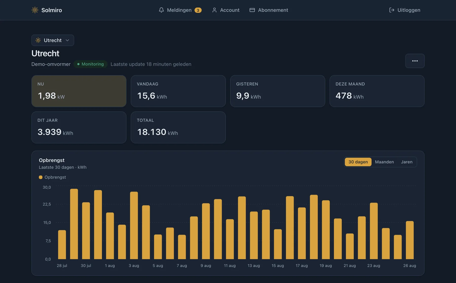Click the Uitloggen exit arrow icon

click(x=392, y=10)
